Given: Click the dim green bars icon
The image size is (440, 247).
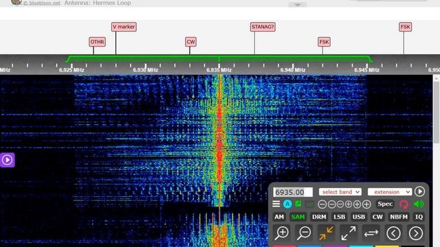Looking at the screenshot, I should 310,204.
